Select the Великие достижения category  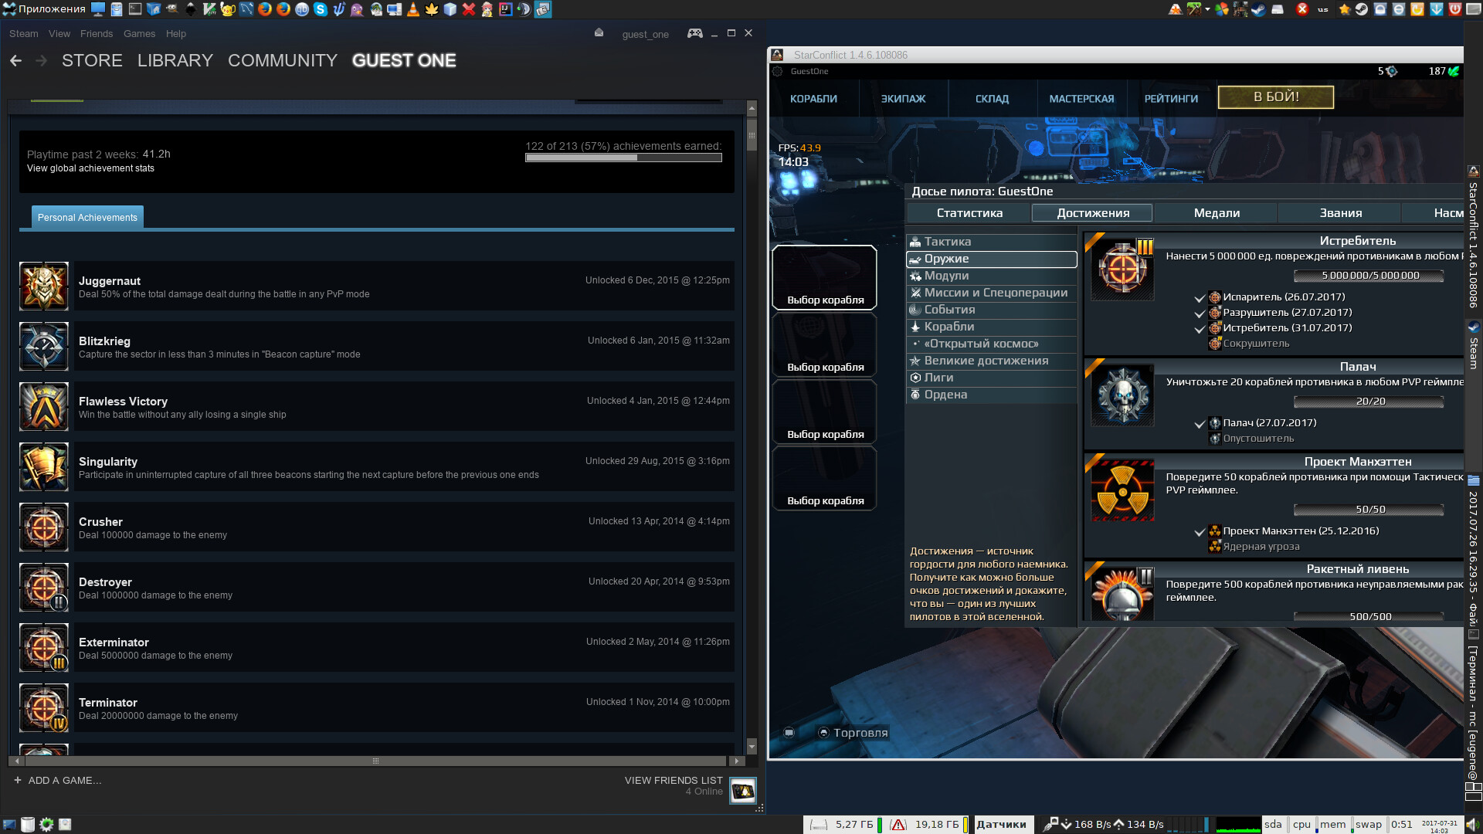coord(992,361)
